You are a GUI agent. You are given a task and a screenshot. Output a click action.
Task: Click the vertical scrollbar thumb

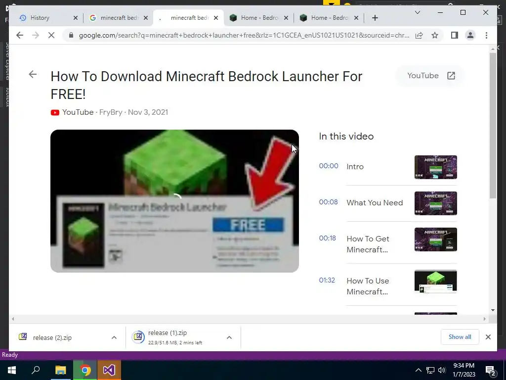point(493,125)
